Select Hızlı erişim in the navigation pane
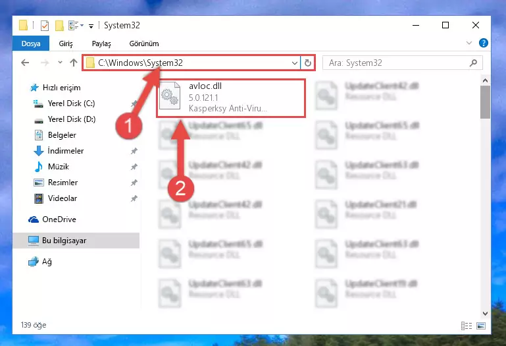 [61, 88]
